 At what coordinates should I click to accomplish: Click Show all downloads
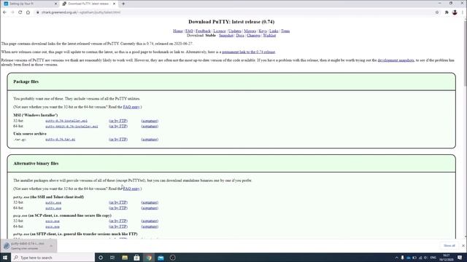click(449, 246)
